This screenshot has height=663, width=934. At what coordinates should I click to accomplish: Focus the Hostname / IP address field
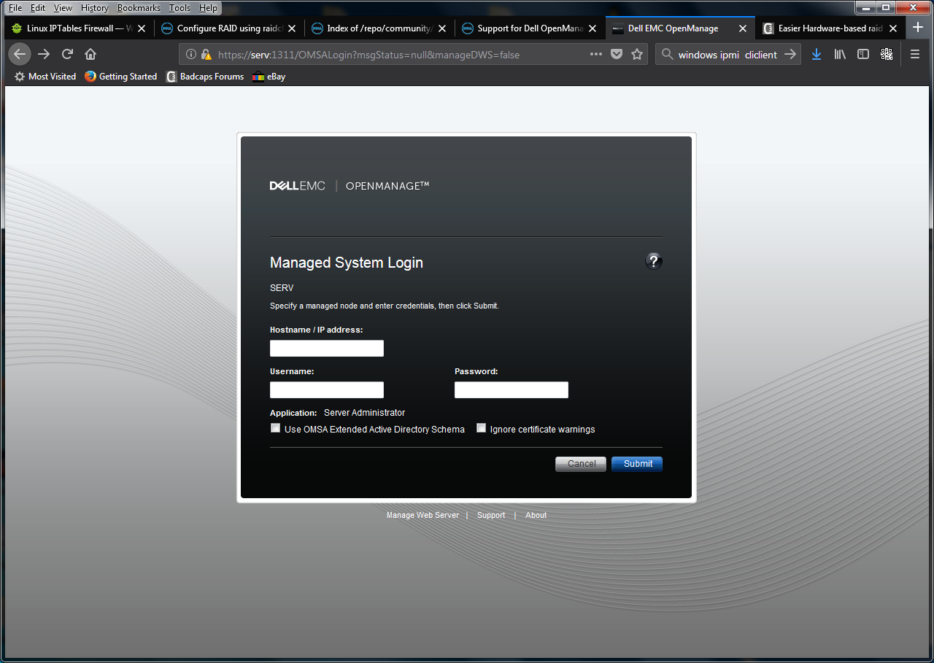pos(327,349)
